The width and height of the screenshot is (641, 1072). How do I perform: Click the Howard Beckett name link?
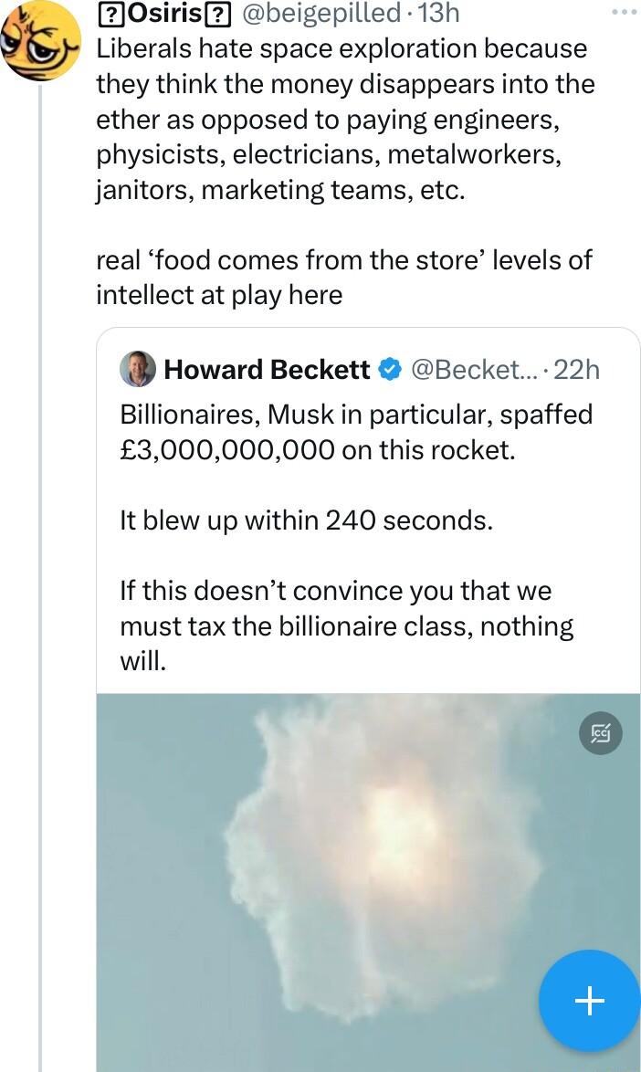point(265,370)
